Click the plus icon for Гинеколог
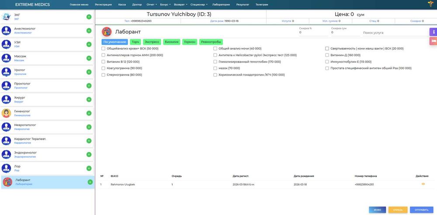437x215 pixels. coord(89,113)
